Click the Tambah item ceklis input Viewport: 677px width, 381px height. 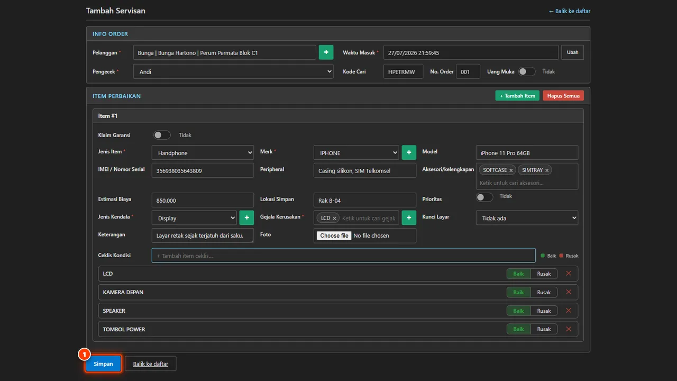[x=343, y=256]
